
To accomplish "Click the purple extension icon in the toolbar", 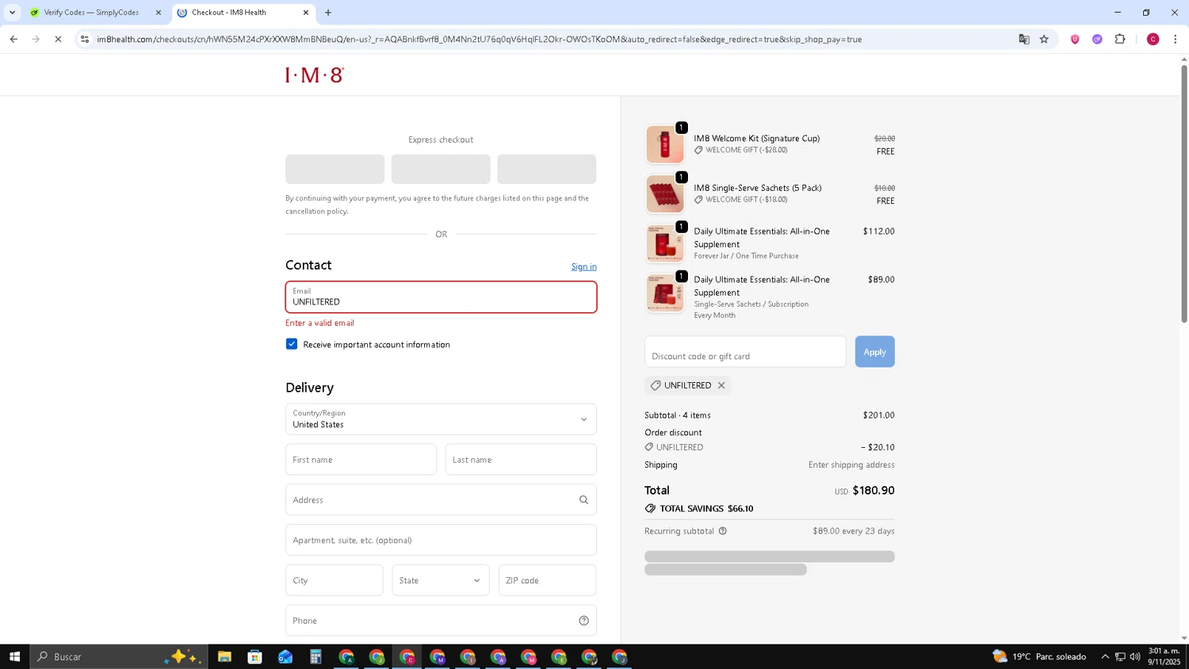I will click(x=1097, y=39).
